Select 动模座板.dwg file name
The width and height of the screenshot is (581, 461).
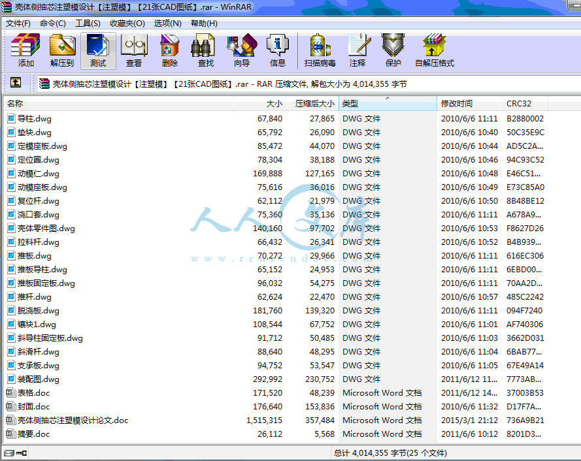click(42, 187)
